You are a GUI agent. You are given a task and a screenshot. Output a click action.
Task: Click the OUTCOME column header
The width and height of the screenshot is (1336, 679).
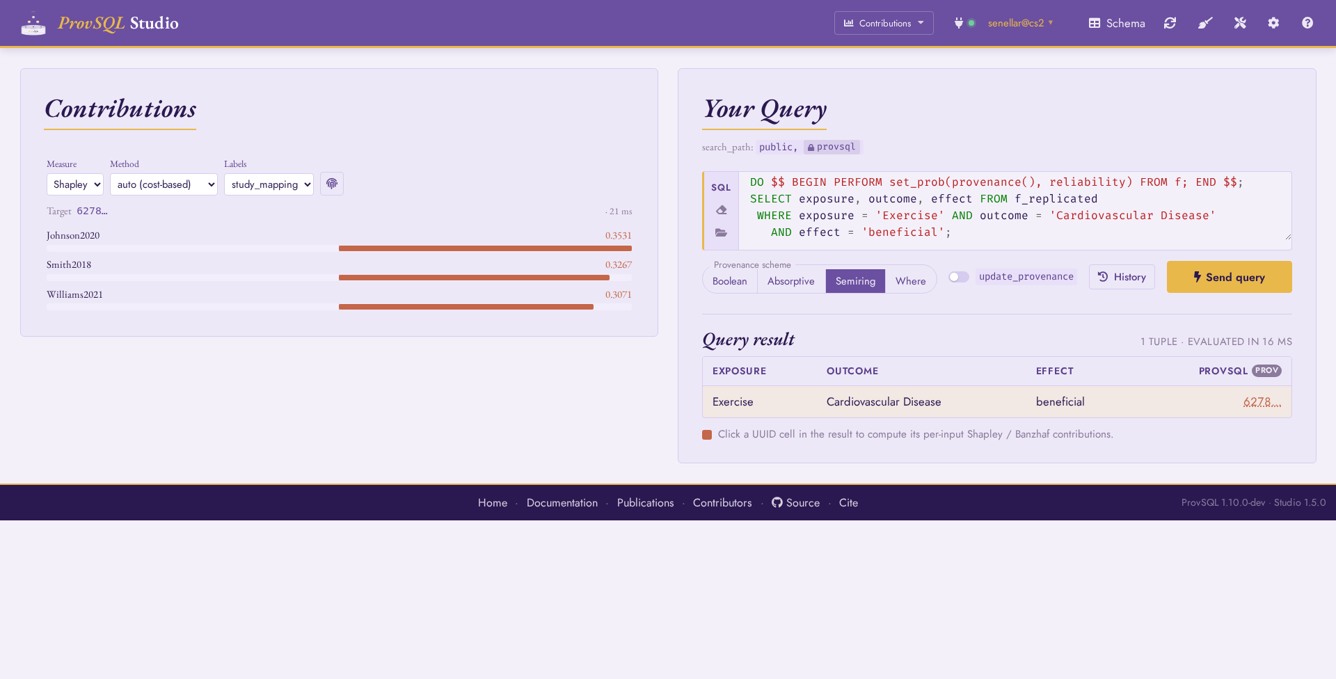(x=852, y=371)
